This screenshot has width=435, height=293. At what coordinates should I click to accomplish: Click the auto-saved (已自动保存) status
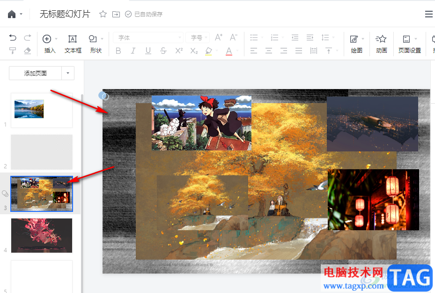click(x=144, y=14)
